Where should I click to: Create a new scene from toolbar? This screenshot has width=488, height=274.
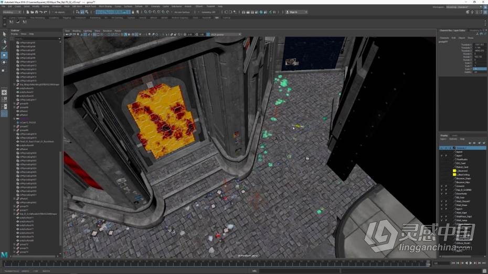pyautogui.click(x=28, y=12)
